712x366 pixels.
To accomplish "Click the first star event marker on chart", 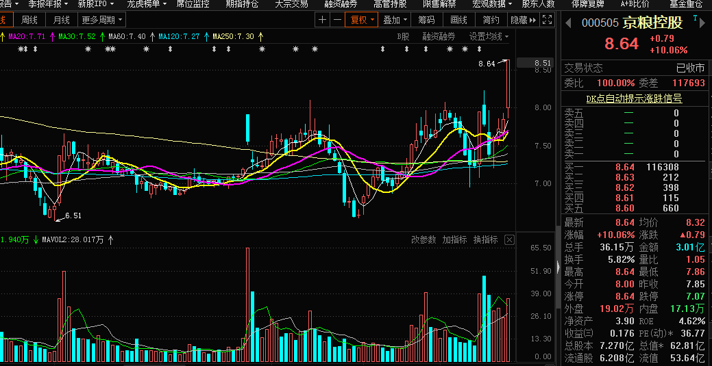I will pyautogui.click(x=21, y=49).
